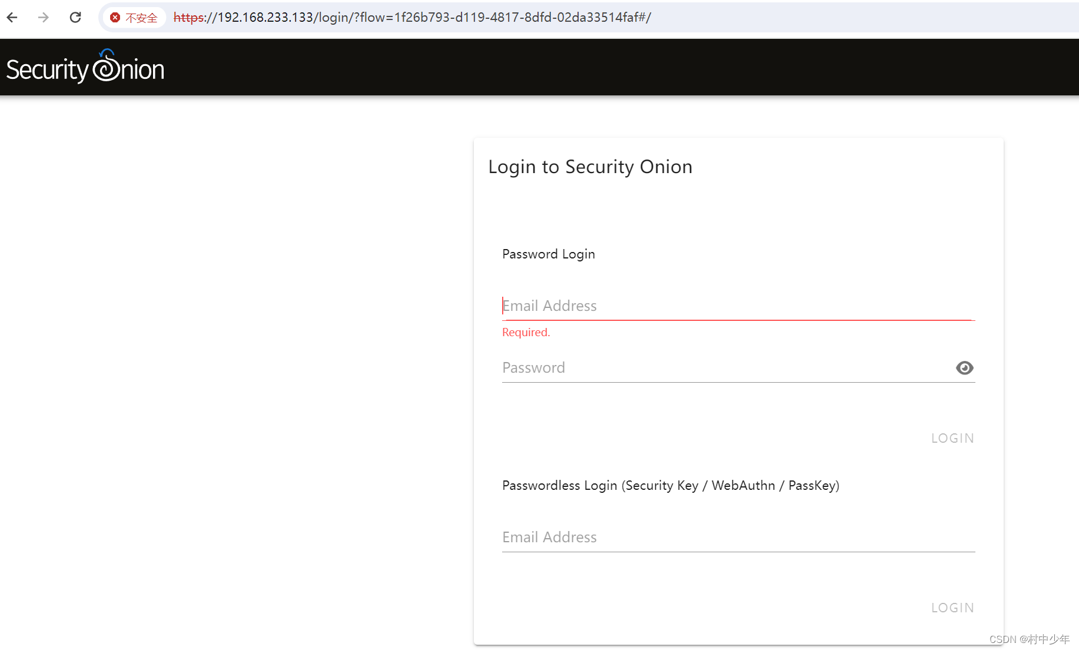Screen dimensions: 1079x650
Task: Focus the Password Login Email Address field
Action: tap(738, 306)
